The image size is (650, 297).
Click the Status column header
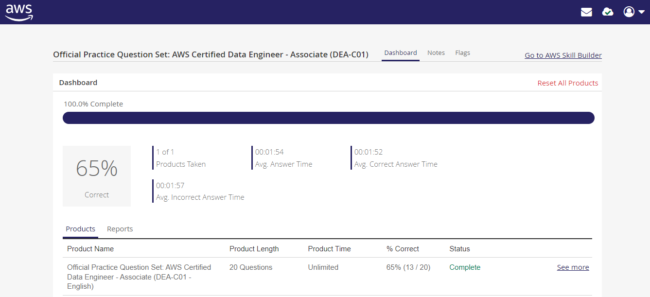459,249
